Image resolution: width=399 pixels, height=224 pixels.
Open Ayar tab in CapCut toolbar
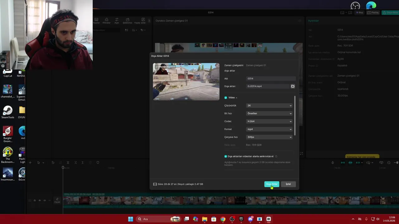117,21
